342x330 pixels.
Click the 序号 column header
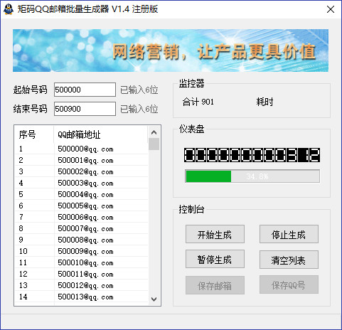[34, 134]
